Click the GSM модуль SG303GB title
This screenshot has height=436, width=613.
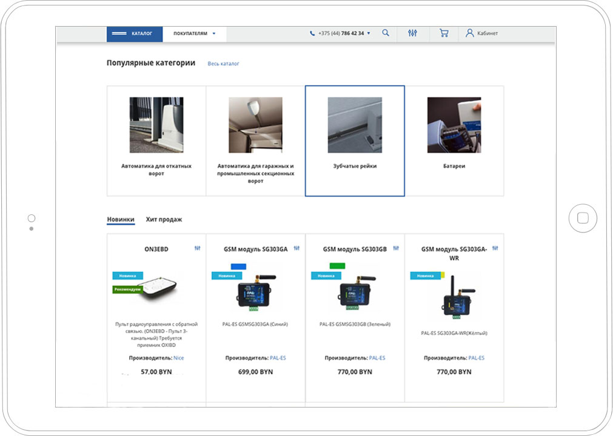point(355,249)
